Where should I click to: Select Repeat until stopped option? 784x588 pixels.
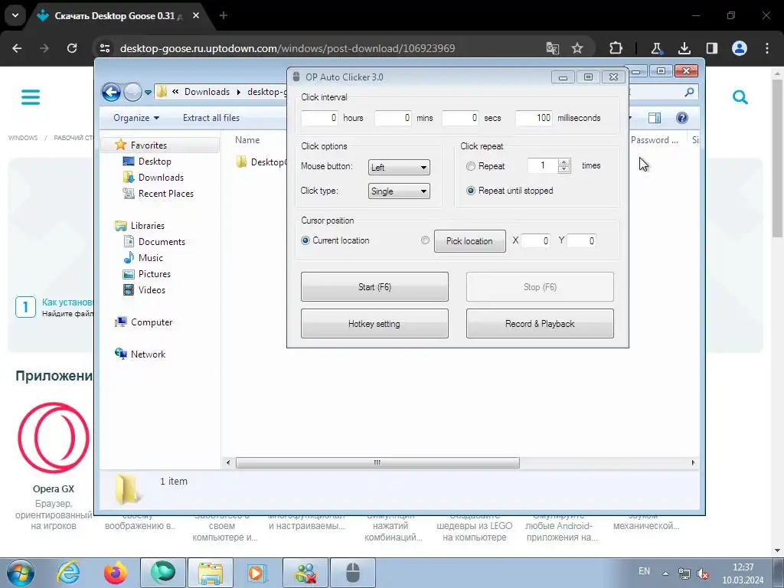click(471, 191)
